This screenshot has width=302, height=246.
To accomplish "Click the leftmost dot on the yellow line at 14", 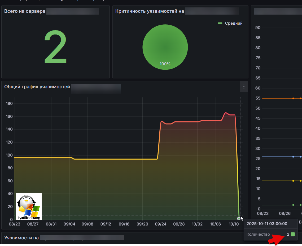I will [x=293, y=181].
